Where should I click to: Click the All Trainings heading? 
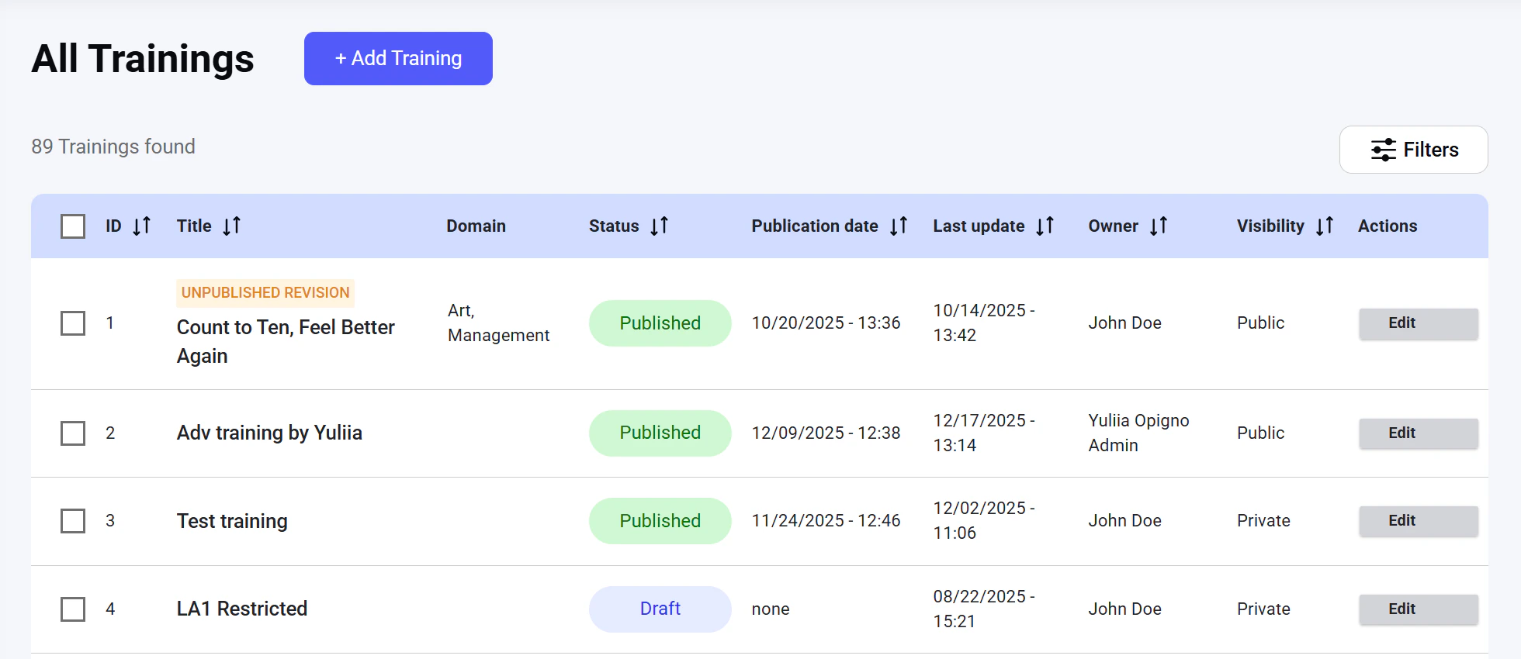point(143,59)
